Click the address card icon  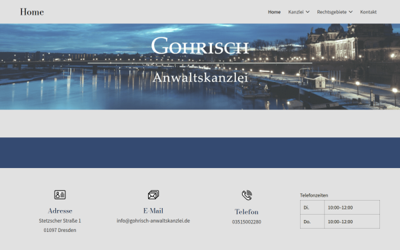[x=60, y=195]
